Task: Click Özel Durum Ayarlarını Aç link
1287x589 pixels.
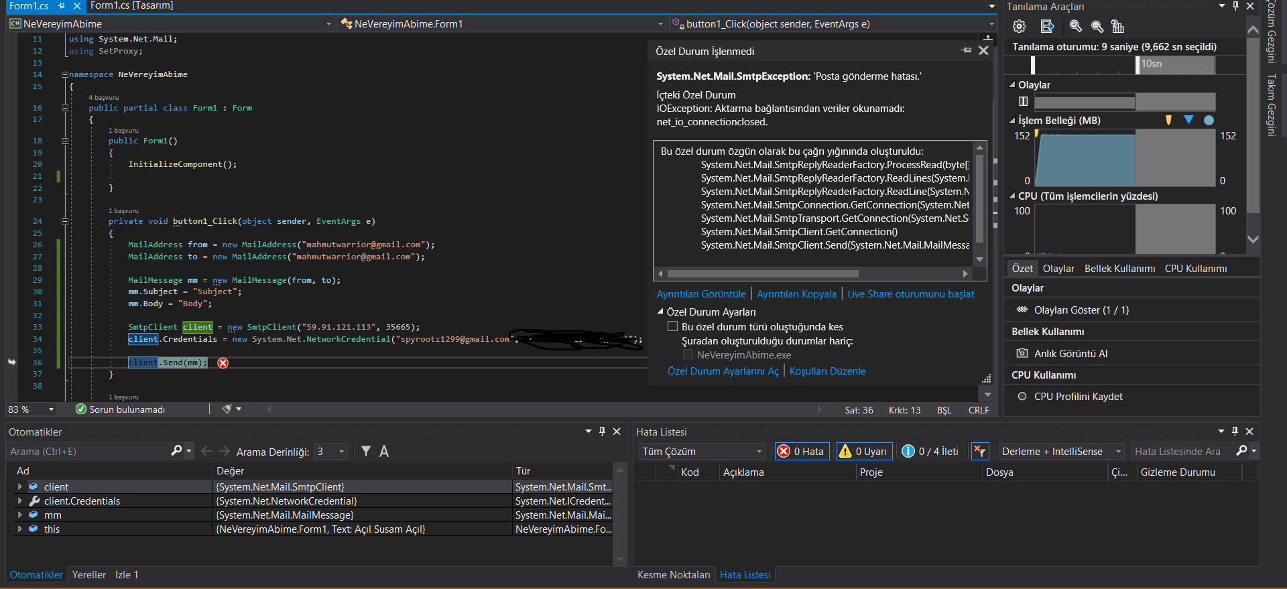Action: coord(723,371)
